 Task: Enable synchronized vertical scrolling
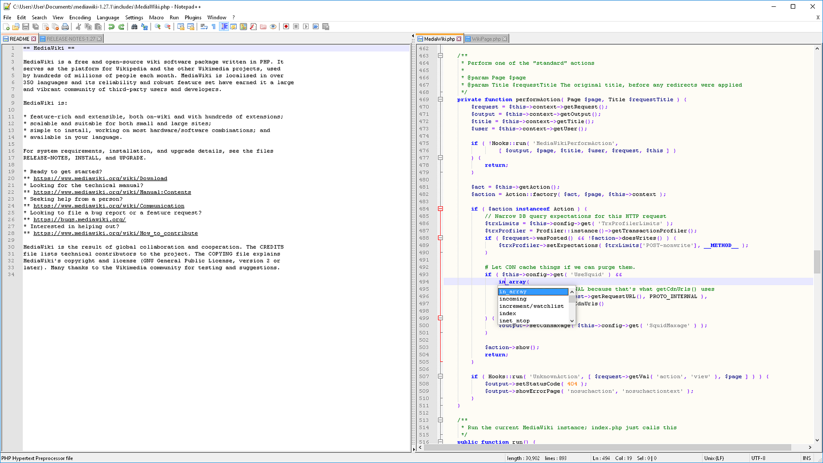[181, 26]
